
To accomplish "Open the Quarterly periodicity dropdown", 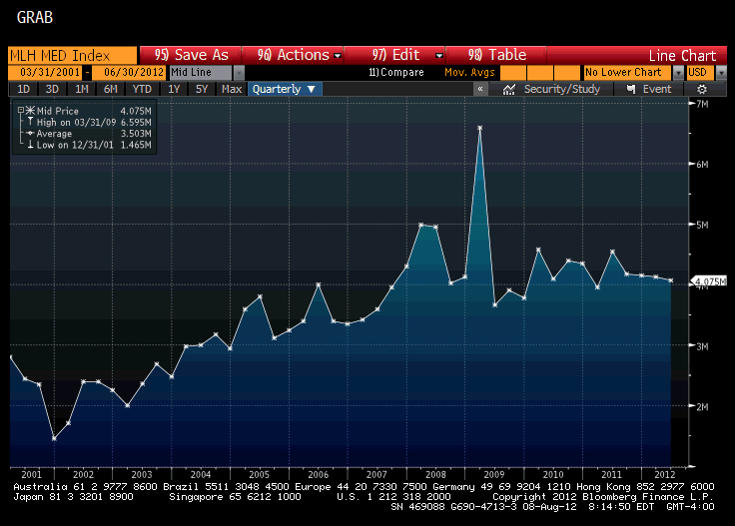I will (285, 89).
